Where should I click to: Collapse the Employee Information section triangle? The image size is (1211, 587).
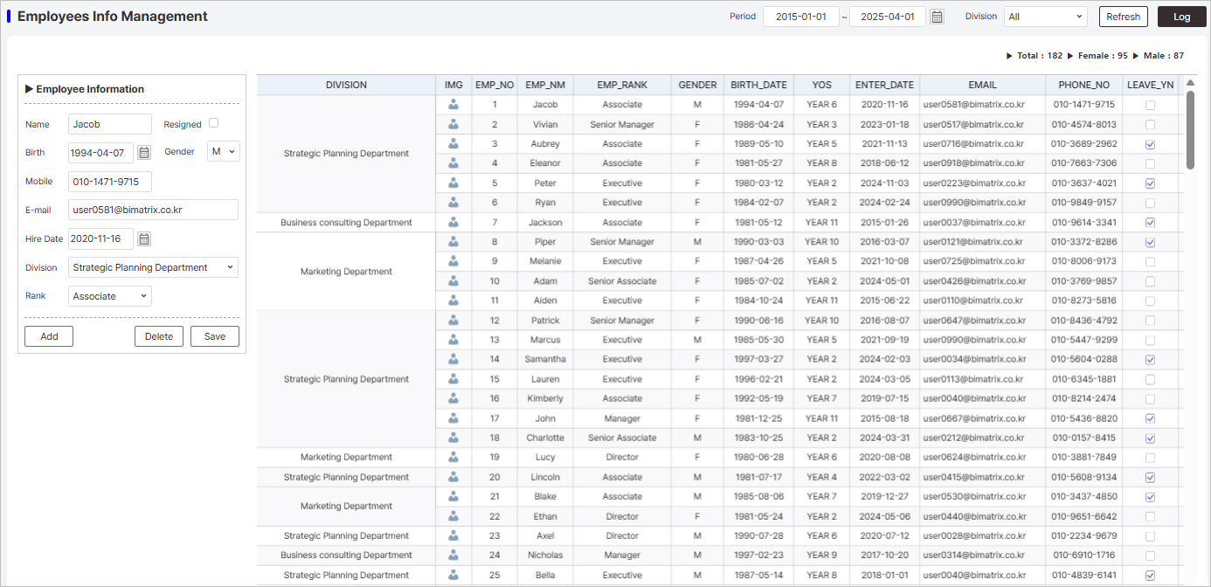point(29,89)
